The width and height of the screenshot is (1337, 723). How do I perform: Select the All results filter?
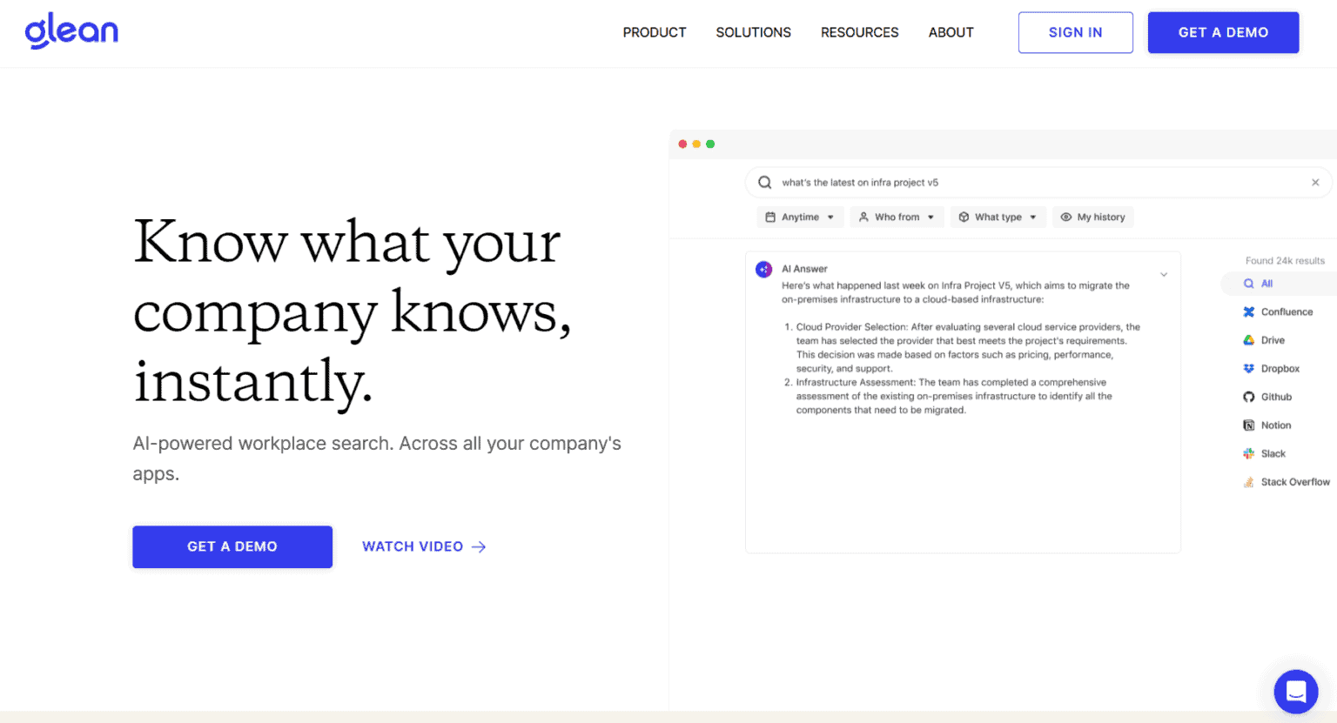point(1278,284)
